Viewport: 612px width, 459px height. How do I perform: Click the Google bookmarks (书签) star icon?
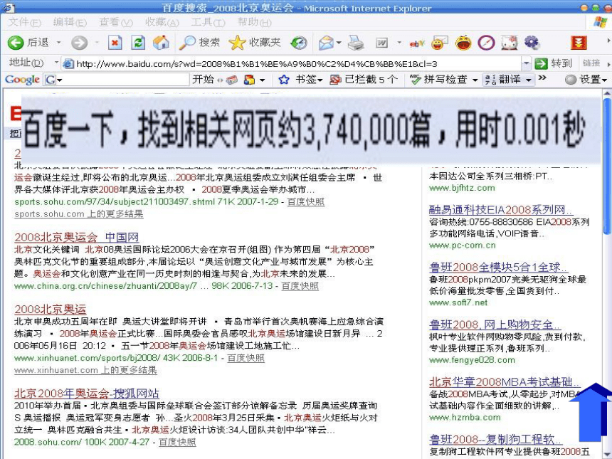284,80
